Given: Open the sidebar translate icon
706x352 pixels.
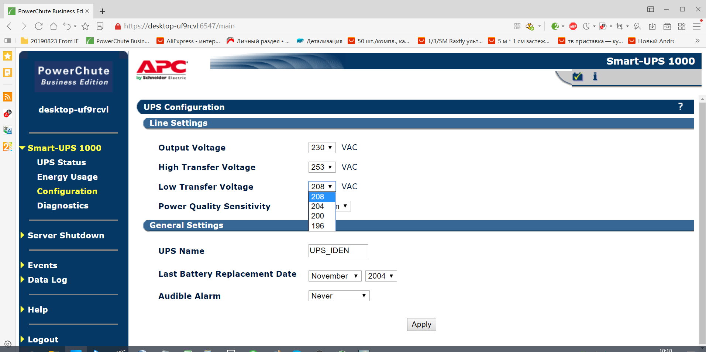Looking at the screenshot, I should [x=8, y=130].
